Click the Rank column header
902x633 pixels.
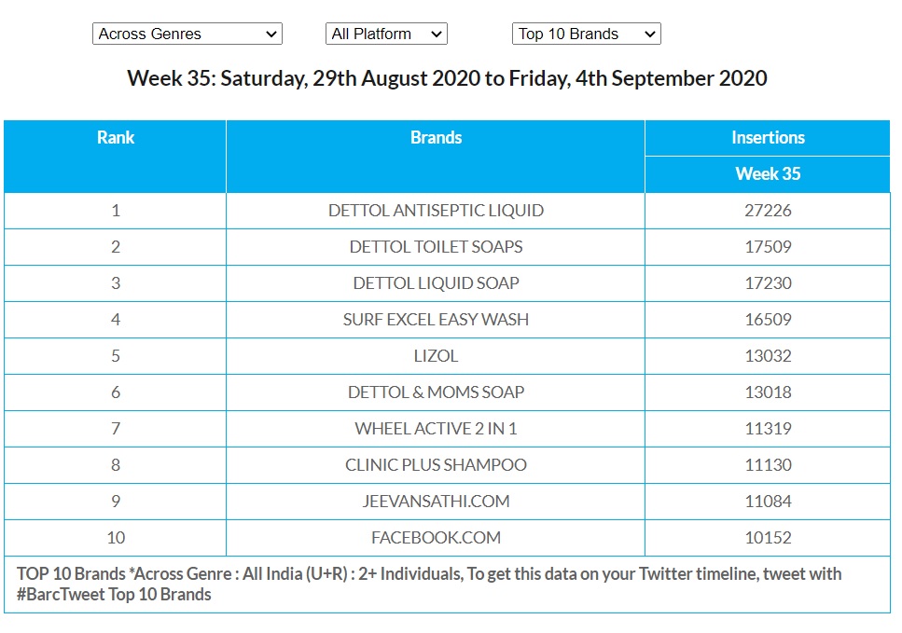click(x=116, y=138)
